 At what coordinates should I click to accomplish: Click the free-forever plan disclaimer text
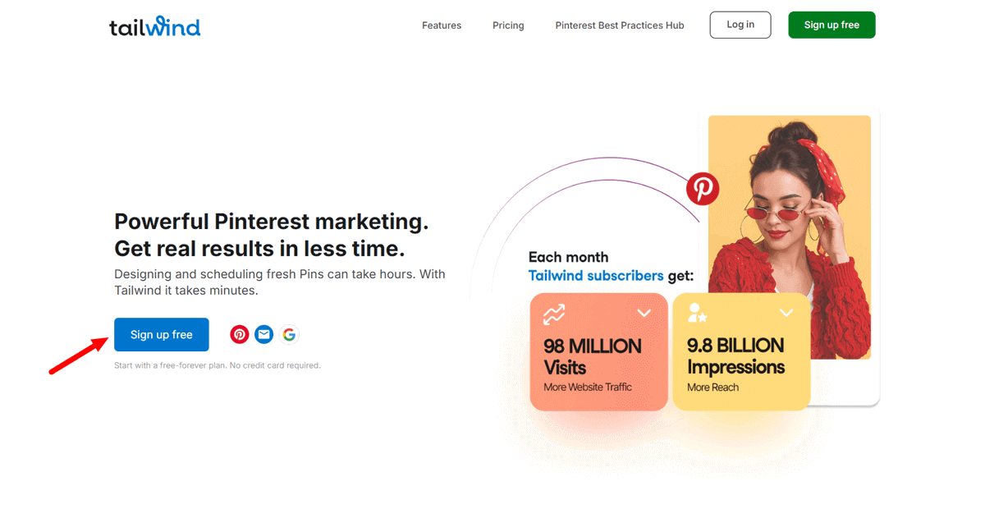[217, 365]
